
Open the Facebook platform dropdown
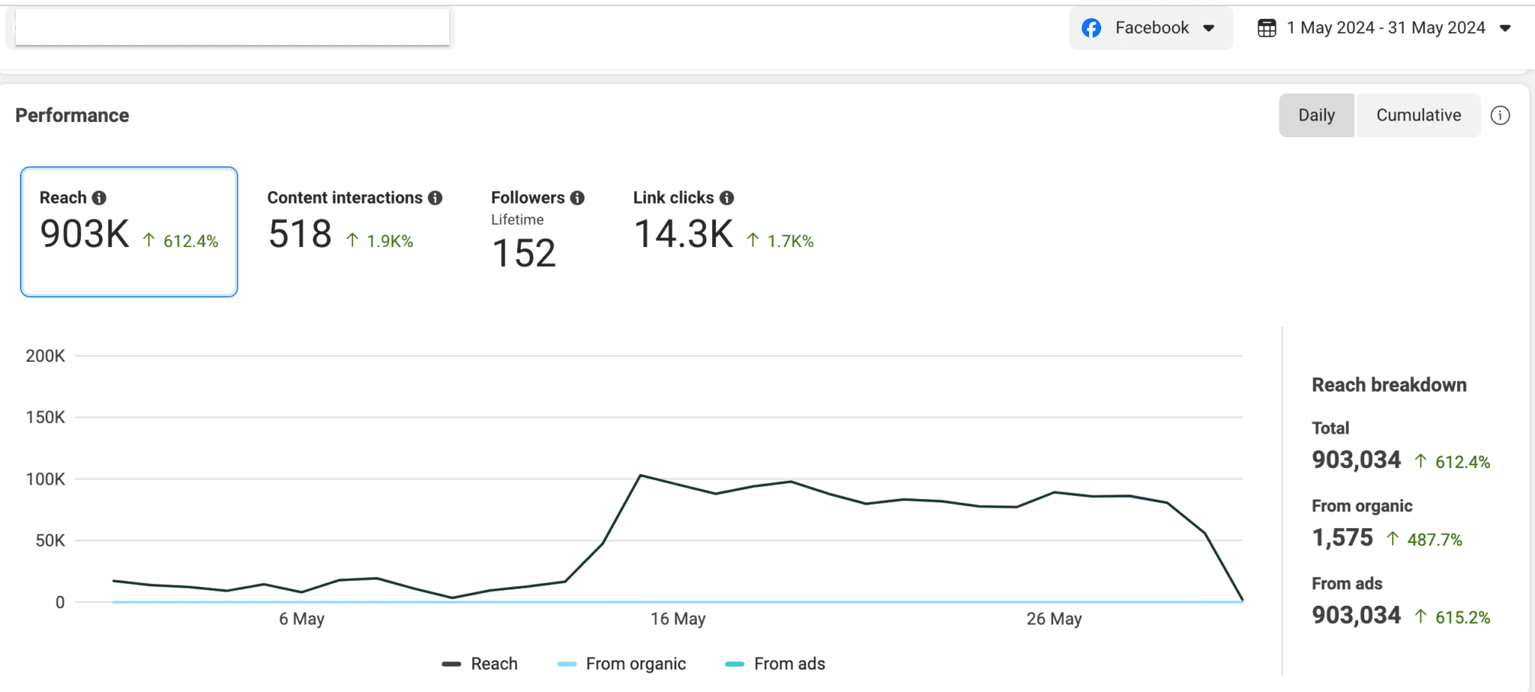click(x=1151, y=28)
